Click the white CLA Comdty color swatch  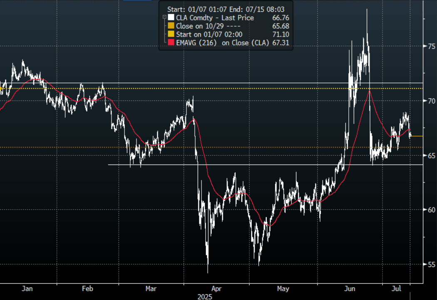pos(171,18)
